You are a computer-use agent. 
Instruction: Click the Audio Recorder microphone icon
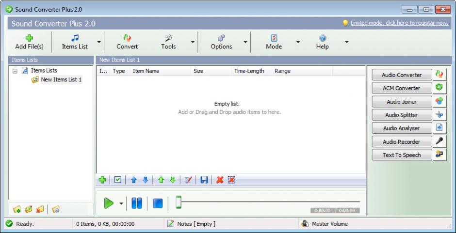439,141
